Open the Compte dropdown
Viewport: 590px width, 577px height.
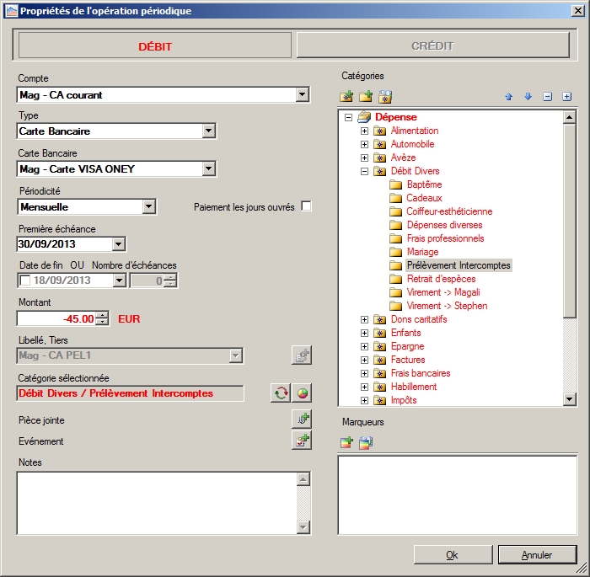(x=302, y=95)
